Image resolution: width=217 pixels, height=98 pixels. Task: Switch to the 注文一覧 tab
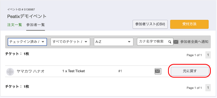click(x=15, y=25)
